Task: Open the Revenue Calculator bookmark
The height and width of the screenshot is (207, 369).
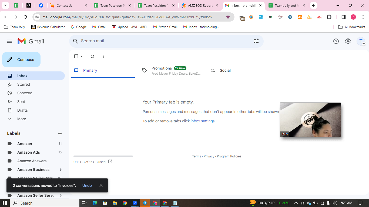Action: coord(48,27)
